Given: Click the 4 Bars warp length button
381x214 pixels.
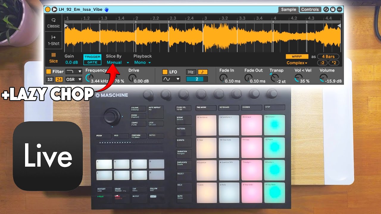Looking at the screenshot, I should point(328,56).
